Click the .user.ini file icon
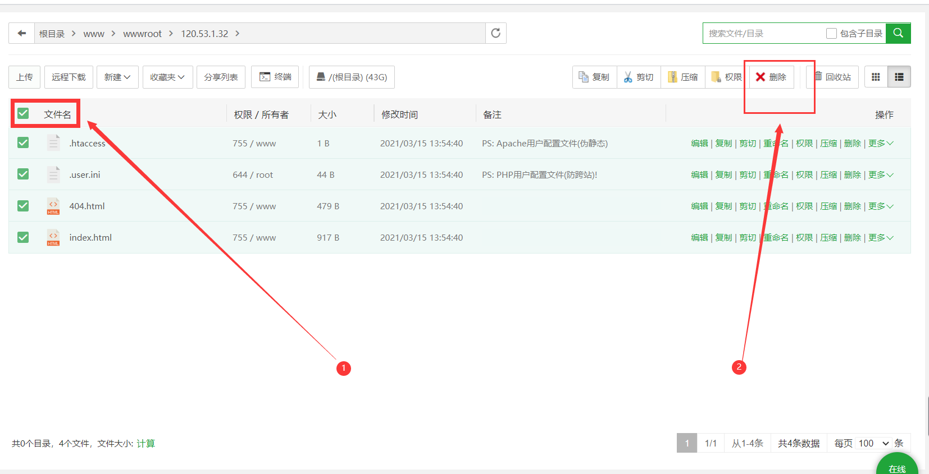The image size is (929, 474). pyautogui.click(x=53, y=174)
